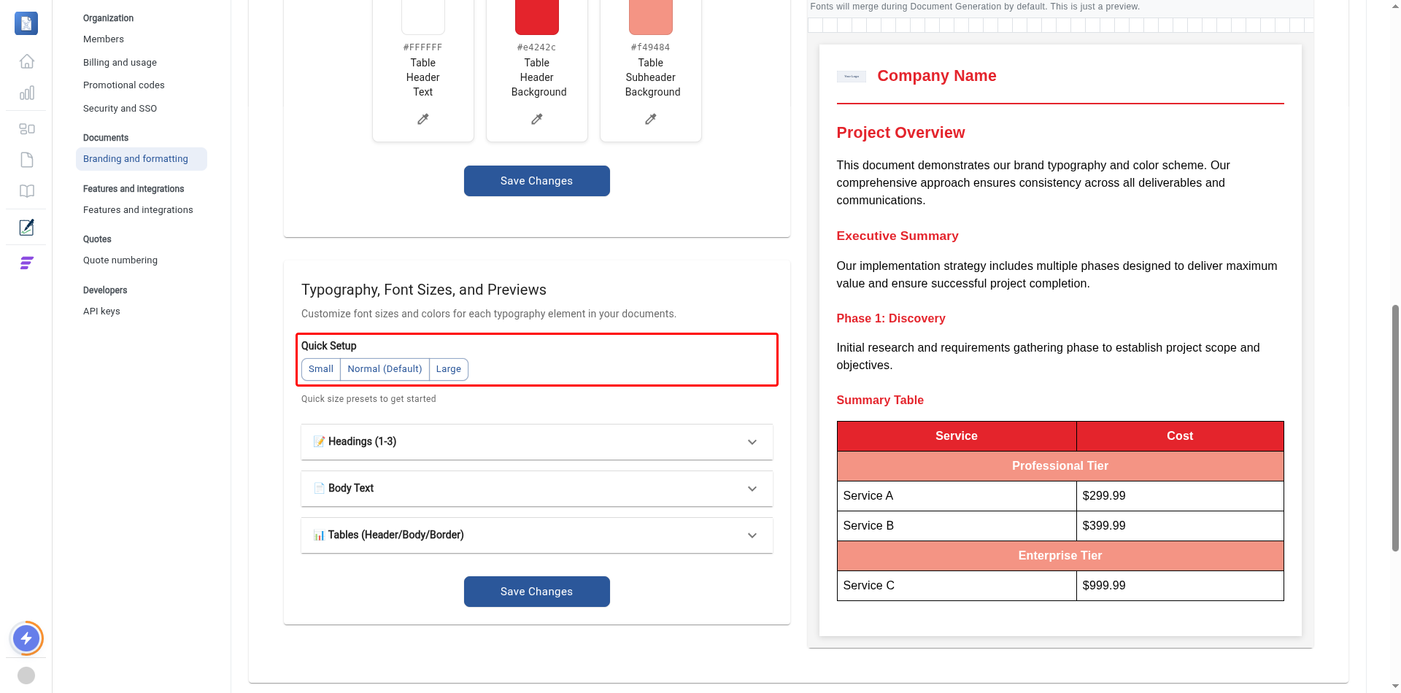Save Changes in the Typography section
This screenshot has height=693, width=1401.
coord(537,592)
